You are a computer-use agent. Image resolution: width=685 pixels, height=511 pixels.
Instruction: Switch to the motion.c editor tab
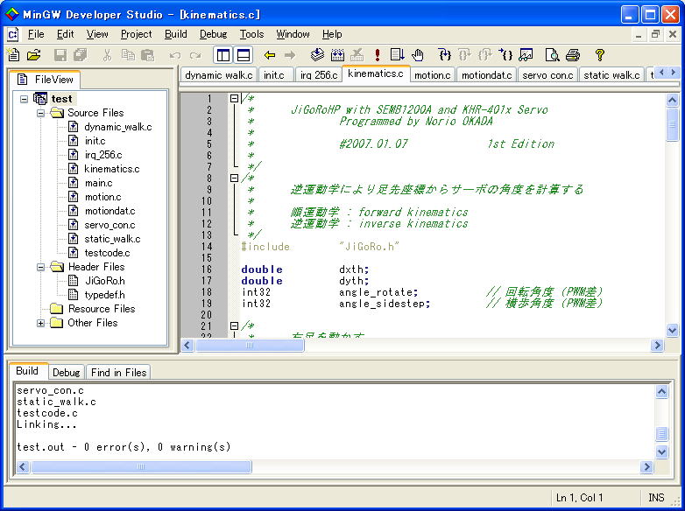[x=432, y=75]
